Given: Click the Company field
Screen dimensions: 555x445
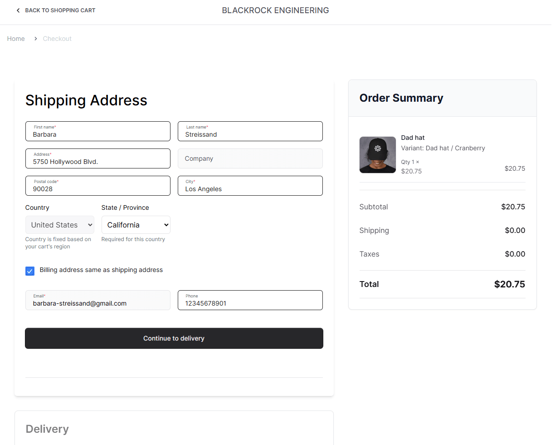Looking at the screenshot, I should click(250, 158).
